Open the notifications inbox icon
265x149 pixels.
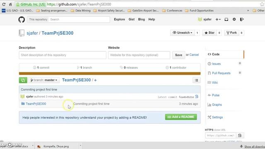pyautogui.click(x=226, y=19)
